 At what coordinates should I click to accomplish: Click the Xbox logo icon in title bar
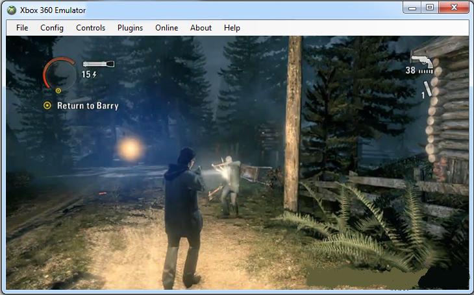point(12,10)
